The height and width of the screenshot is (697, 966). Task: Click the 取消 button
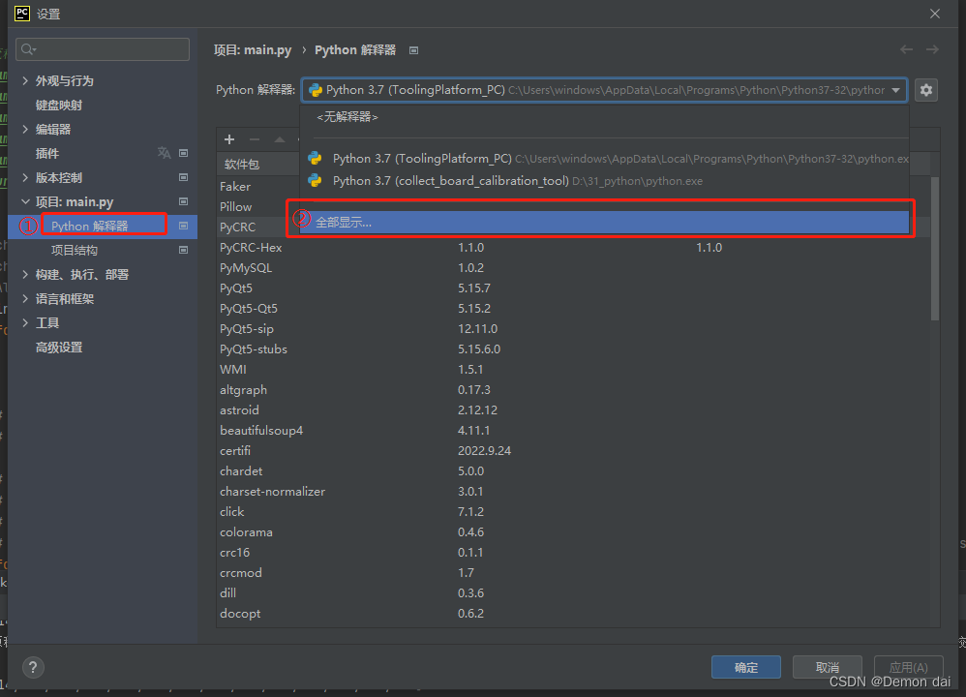(x=827, y=667)
